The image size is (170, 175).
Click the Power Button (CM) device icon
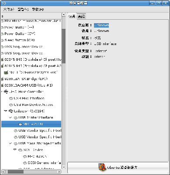coord(2,34)
